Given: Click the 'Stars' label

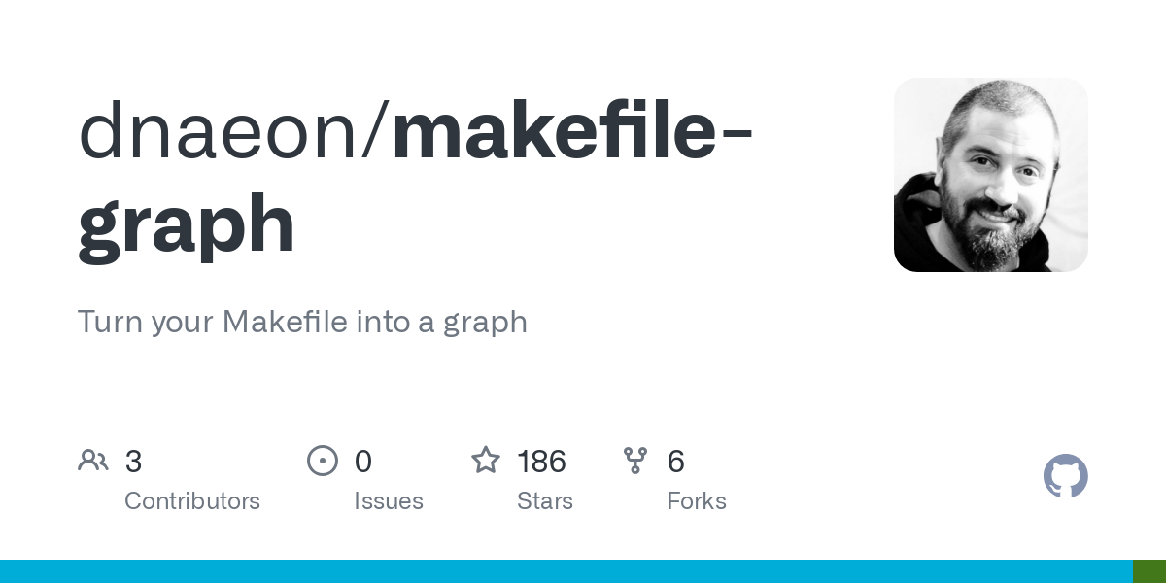Looking at the screenshot, I should coord(545,501).
